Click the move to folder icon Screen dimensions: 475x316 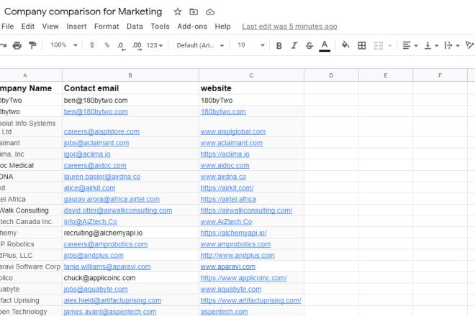[x=194, y=11]
